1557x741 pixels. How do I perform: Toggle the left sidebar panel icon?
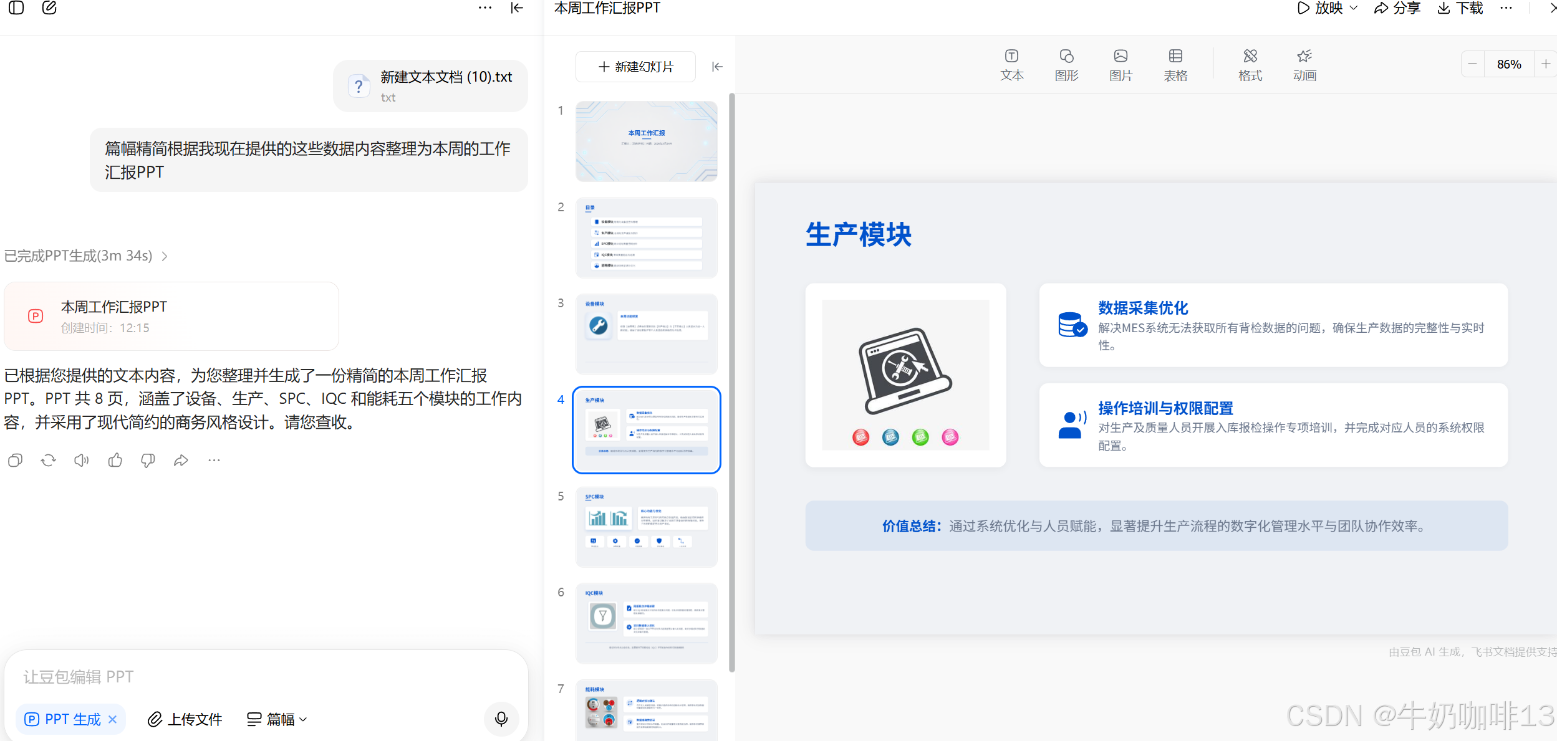16,8
